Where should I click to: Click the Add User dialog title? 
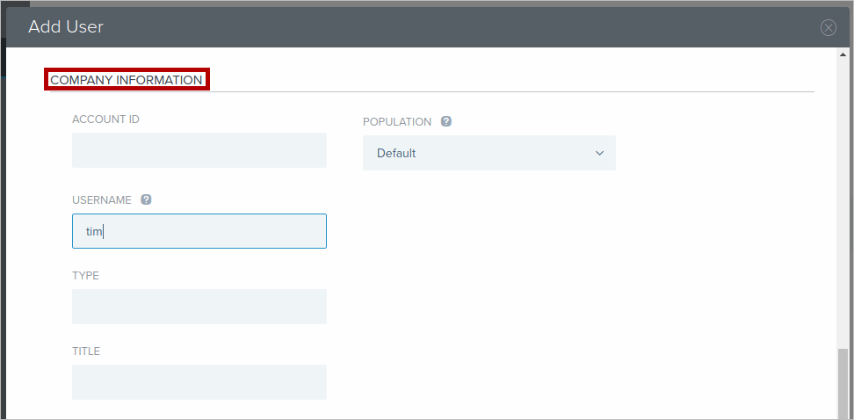tap(66, 27)
